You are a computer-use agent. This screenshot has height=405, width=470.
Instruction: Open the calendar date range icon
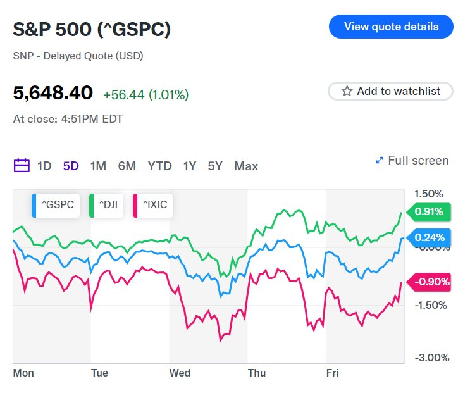tap(22, 166)
